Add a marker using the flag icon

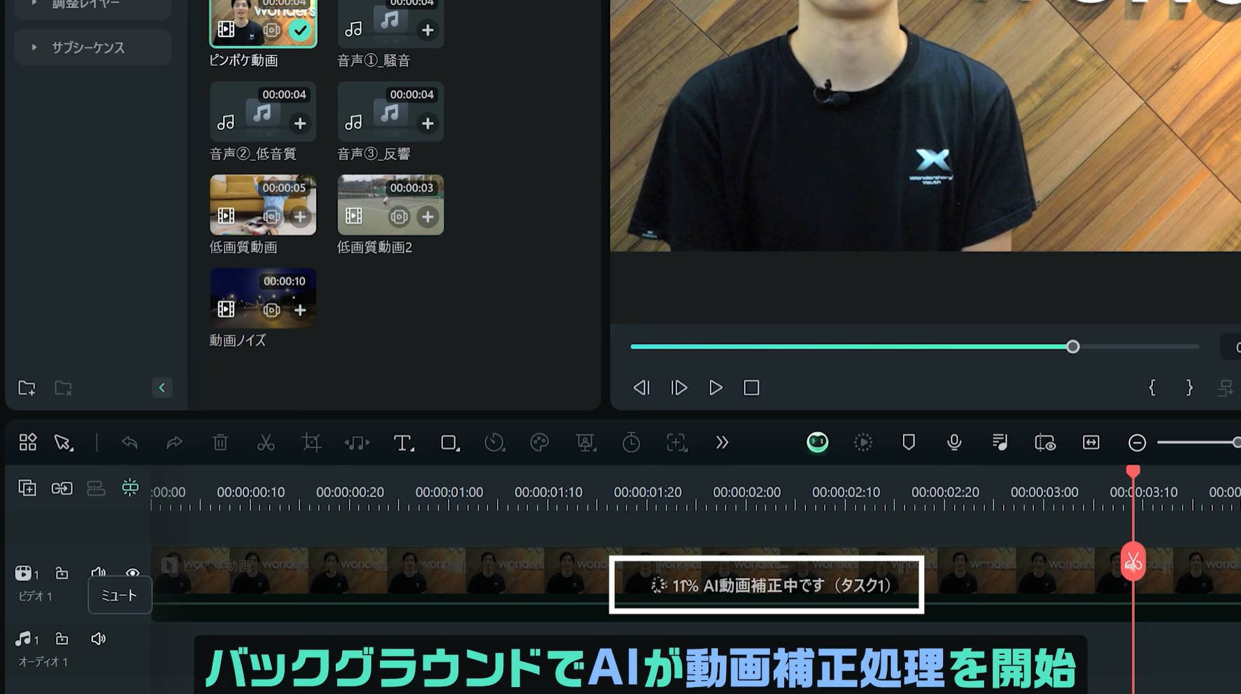(908, 442)
